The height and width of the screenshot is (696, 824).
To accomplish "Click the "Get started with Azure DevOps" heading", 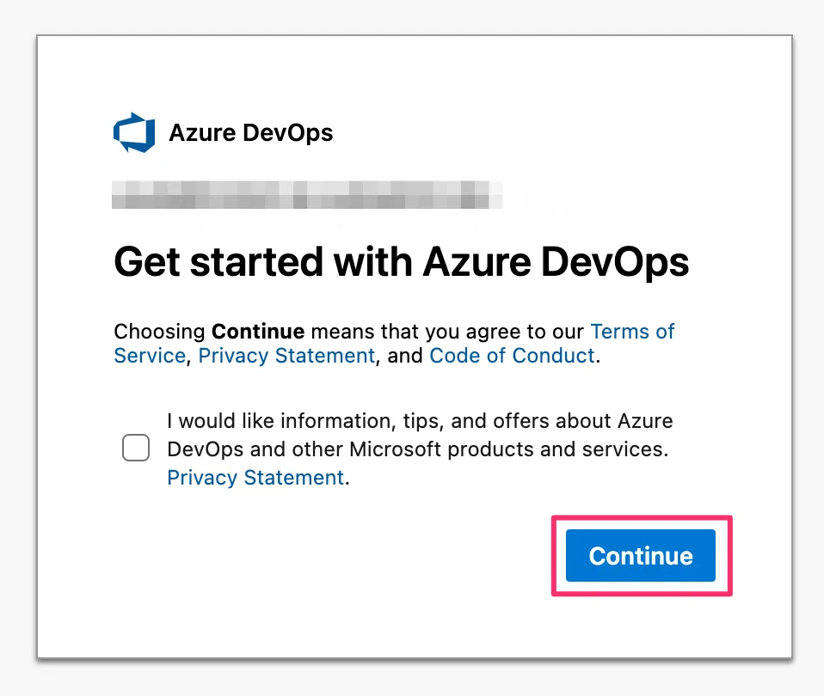I will 401,262.
